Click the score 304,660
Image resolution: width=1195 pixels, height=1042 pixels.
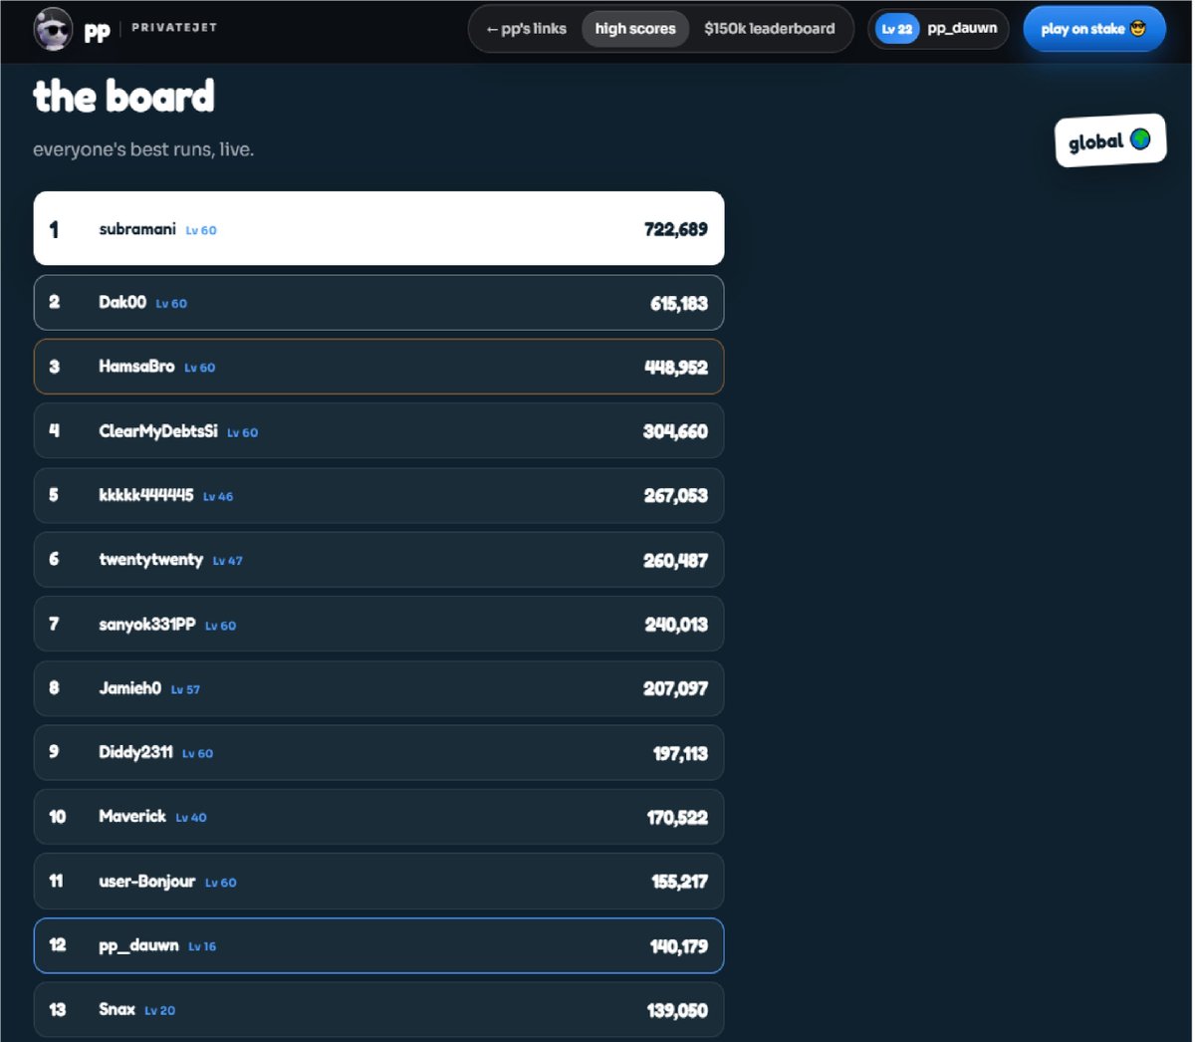pos(676,431)
